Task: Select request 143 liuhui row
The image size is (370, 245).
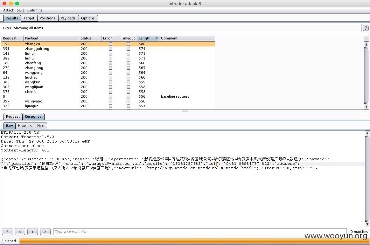Action: (108, 53)
